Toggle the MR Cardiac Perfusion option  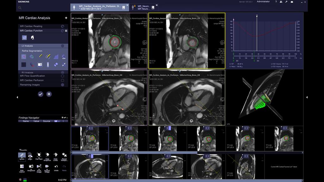(62, 80)
